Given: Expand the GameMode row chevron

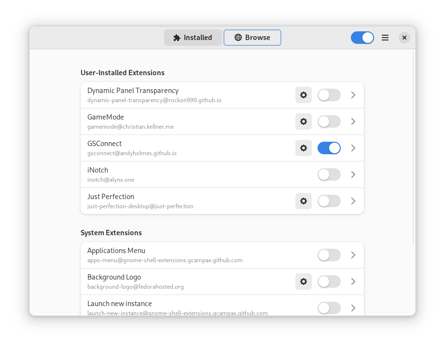Looking at the screenshot, I should pos(353,121).
